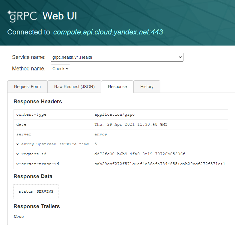This screenshot has height=225, width=235.
Task: Click the Response Trailers None text
Action: click(x=19, y=217)
